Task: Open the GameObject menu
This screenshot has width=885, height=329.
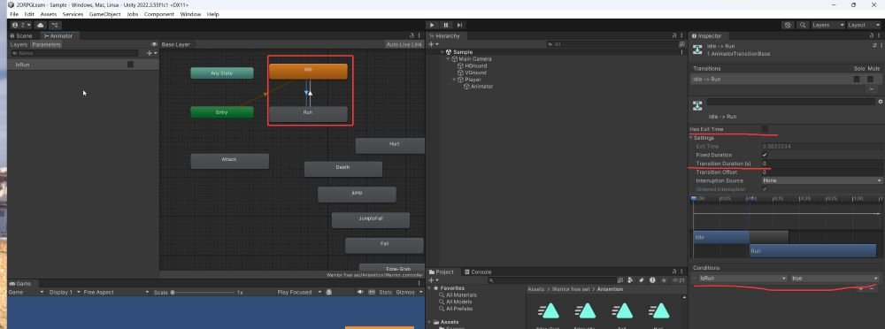Action: [x=105, y=14]
